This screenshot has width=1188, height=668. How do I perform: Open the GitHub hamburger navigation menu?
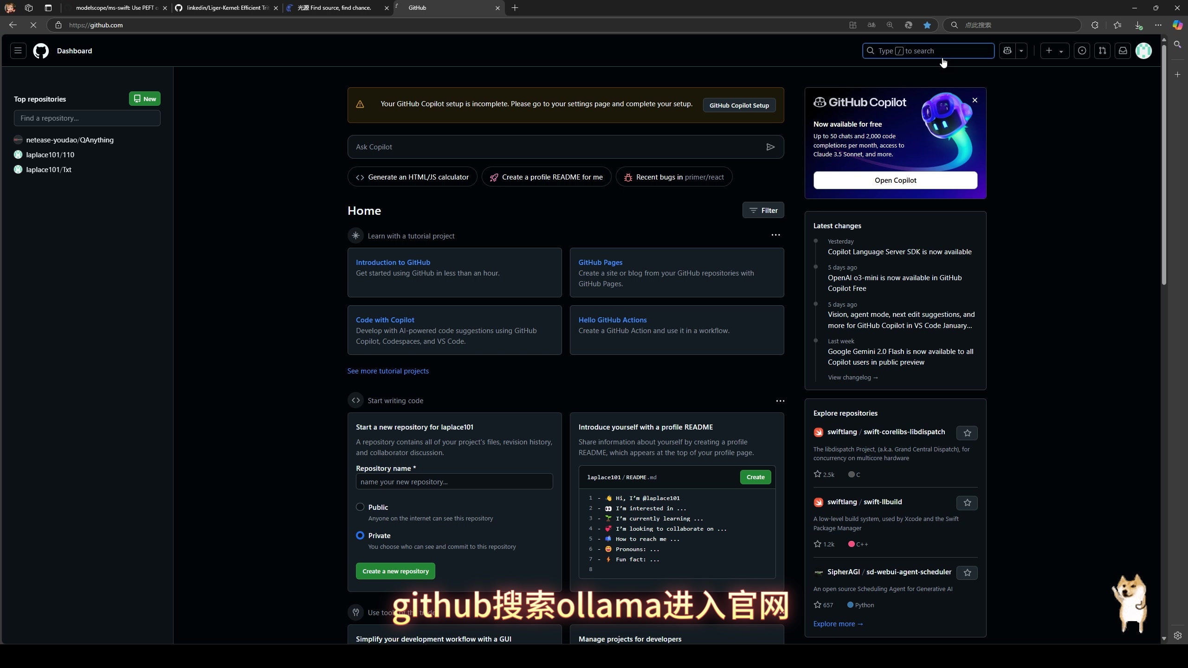pos(18,51)
